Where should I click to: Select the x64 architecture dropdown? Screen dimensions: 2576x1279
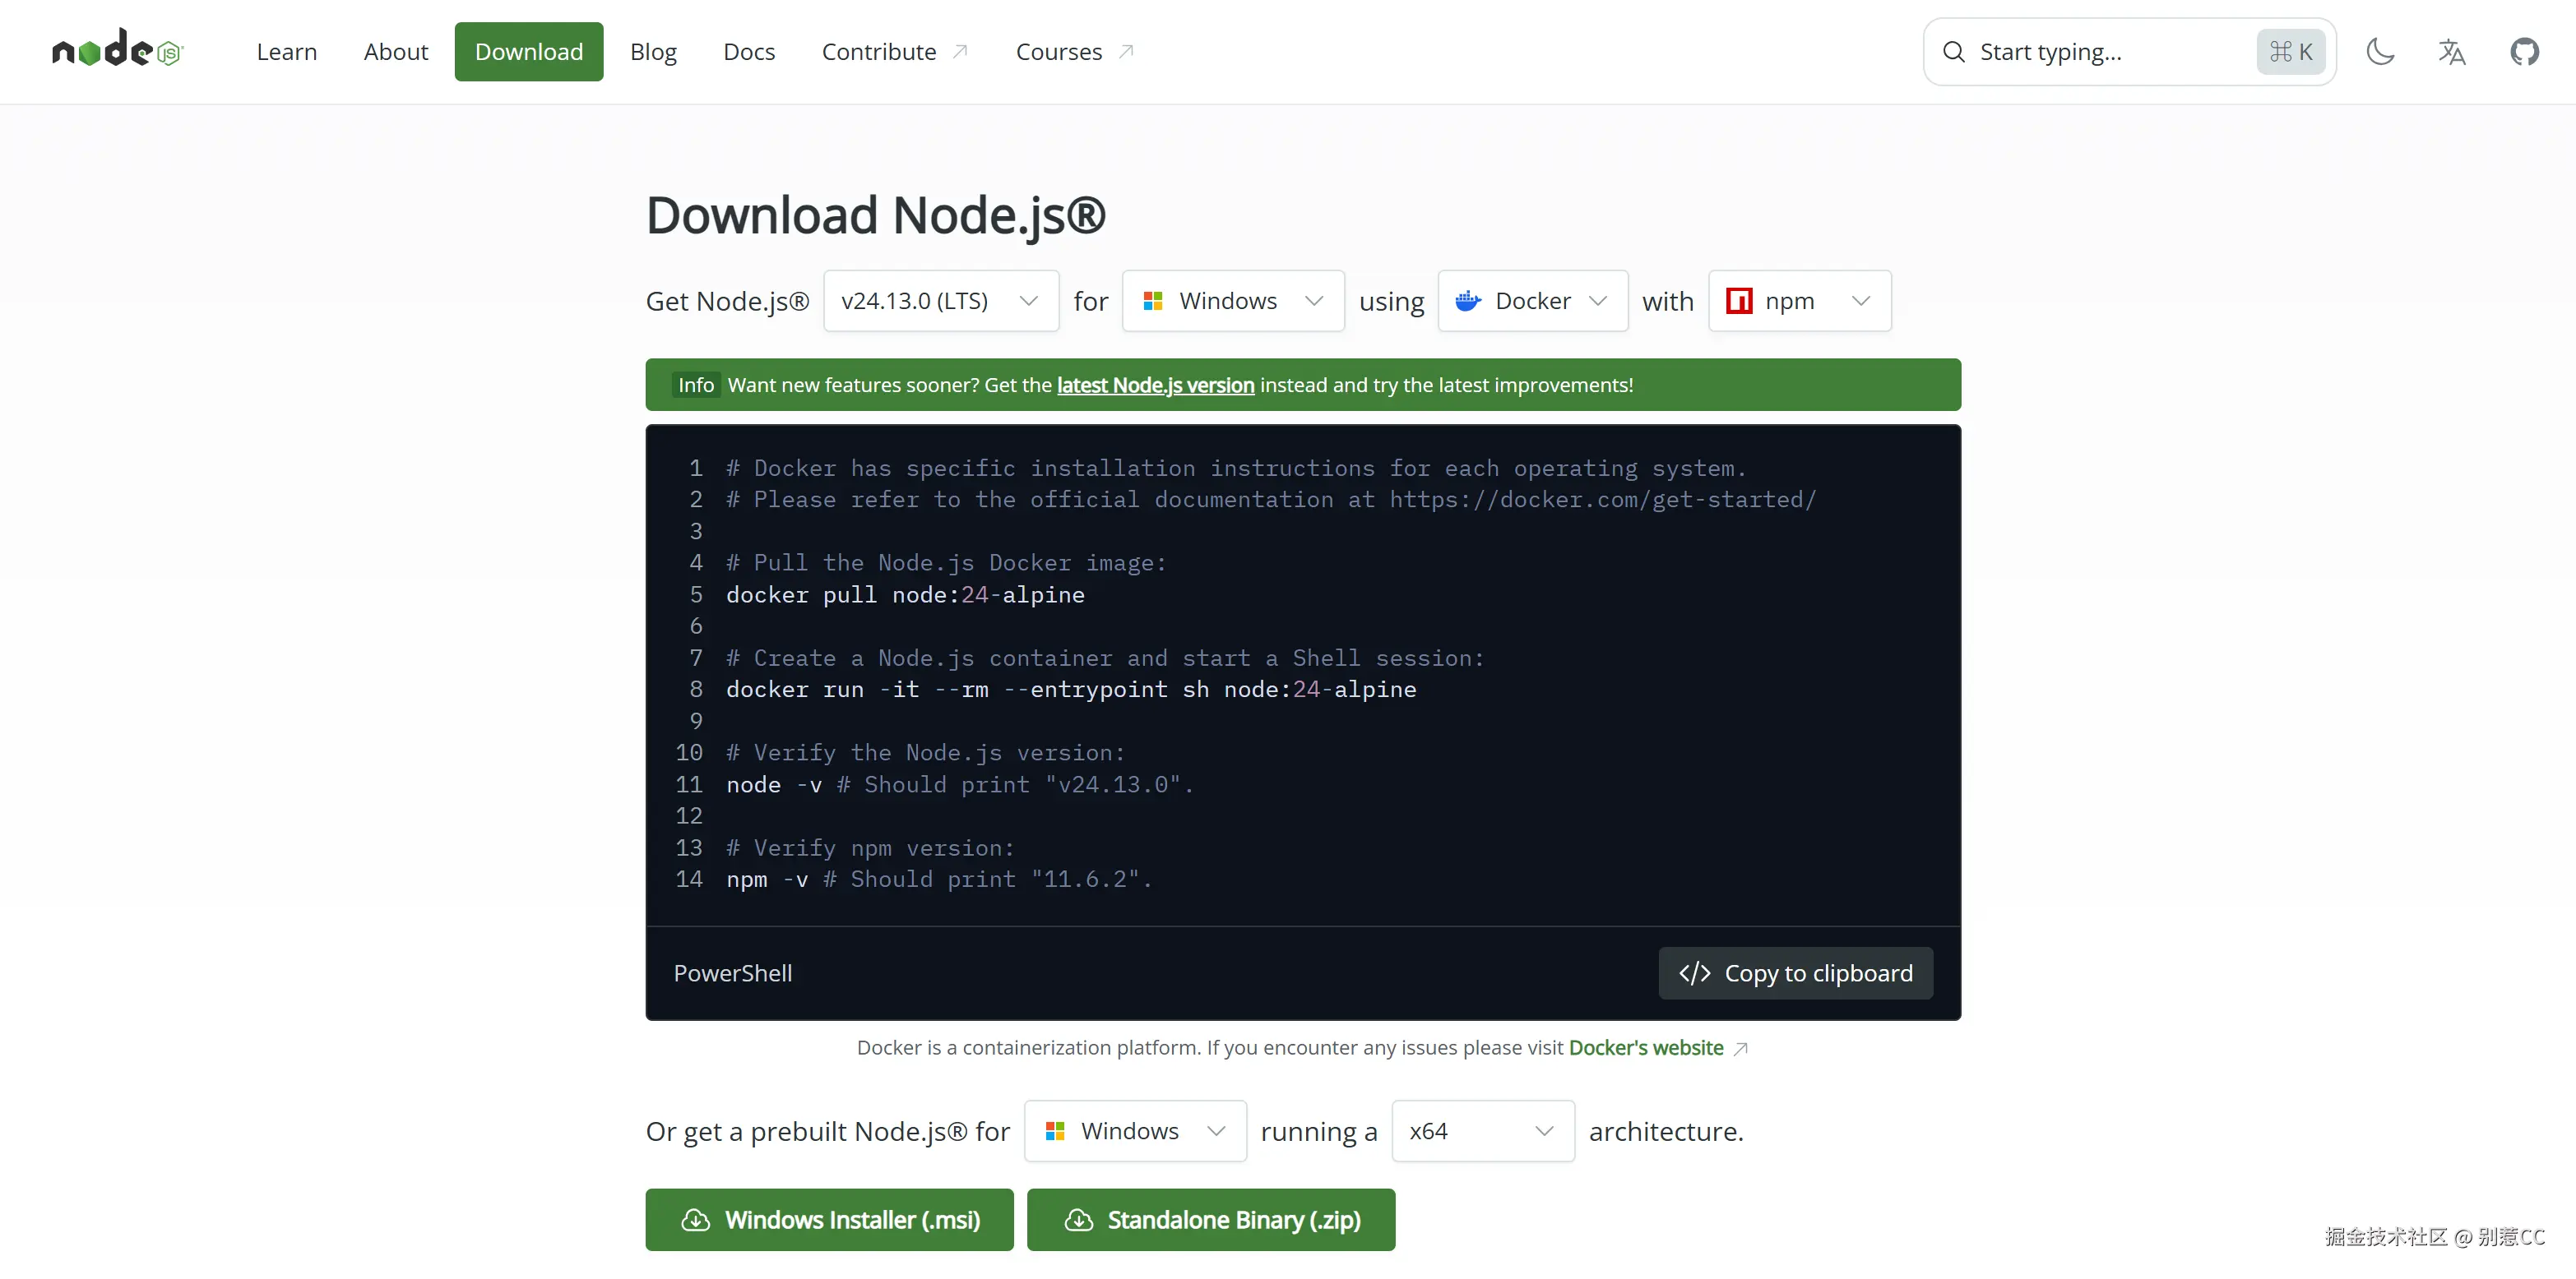(1482, 1131)
